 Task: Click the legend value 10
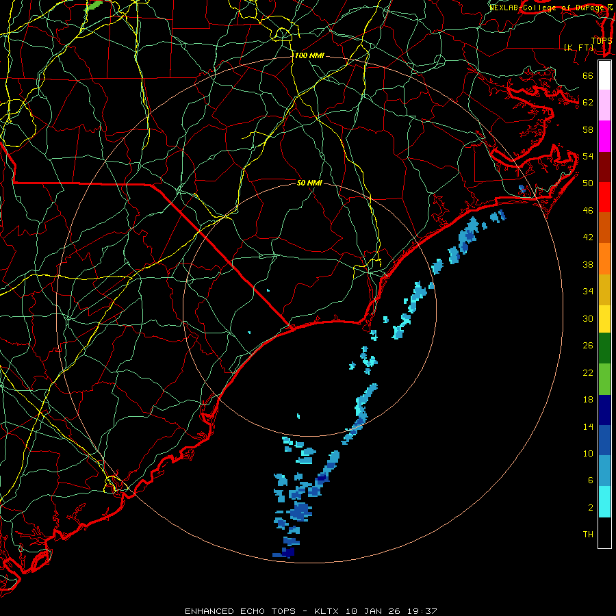588,454
